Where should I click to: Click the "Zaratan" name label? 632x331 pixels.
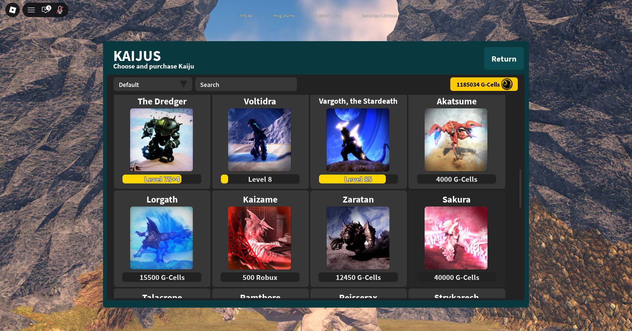click(358, 200)
